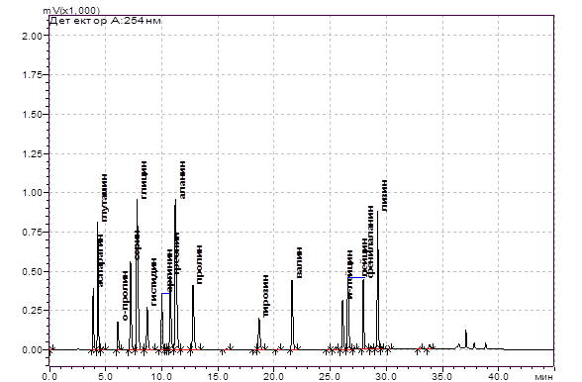
Task: Click the гистидин peak label
Action: (153, 281)
